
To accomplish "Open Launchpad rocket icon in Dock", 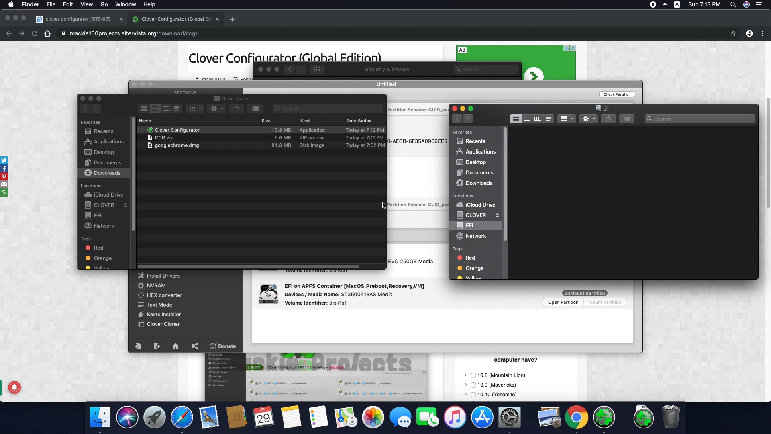I will (x=154, y=418).
